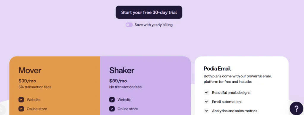Viewport: 304px width, 115px height.
Task: Select the Shaker plan heading
Action: 121,70
